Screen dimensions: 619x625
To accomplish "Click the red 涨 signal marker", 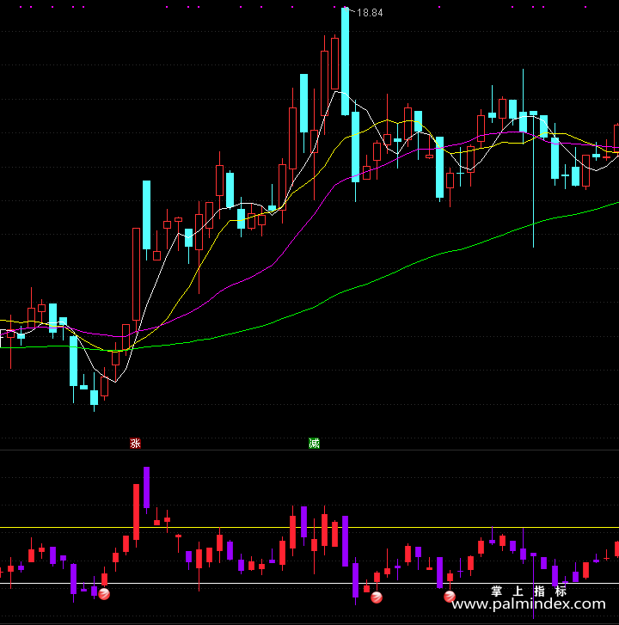I will 136,443.
